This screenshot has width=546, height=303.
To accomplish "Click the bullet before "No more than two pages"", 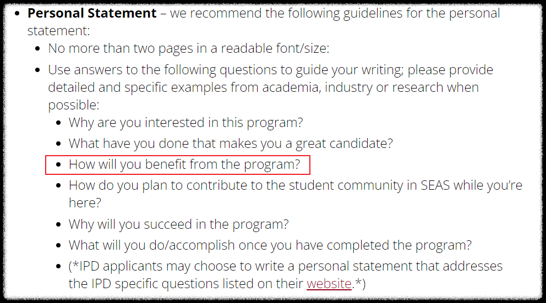I will tap(38, 49).
